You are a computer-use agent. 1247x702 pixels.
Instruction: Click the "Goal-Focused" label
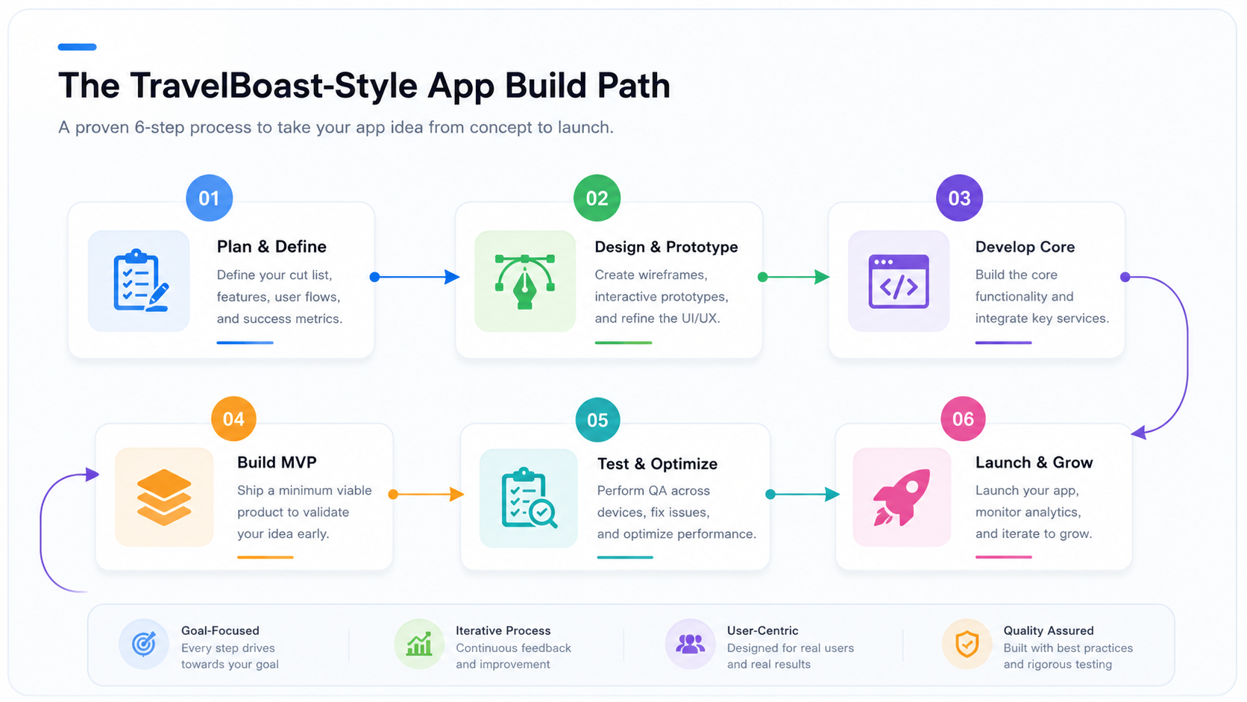coord(220,631)
